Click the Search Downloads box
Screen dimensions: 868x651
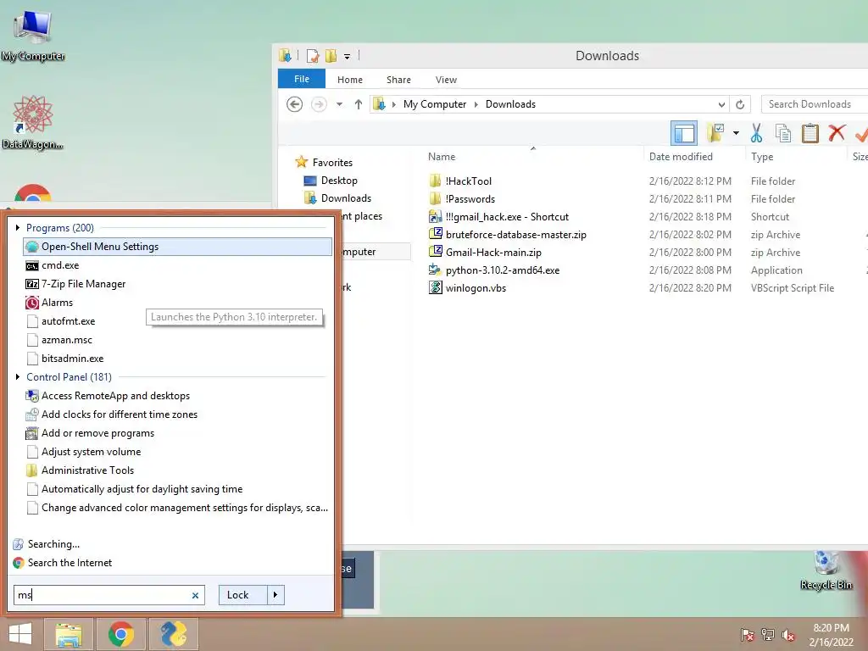[814, 104]
